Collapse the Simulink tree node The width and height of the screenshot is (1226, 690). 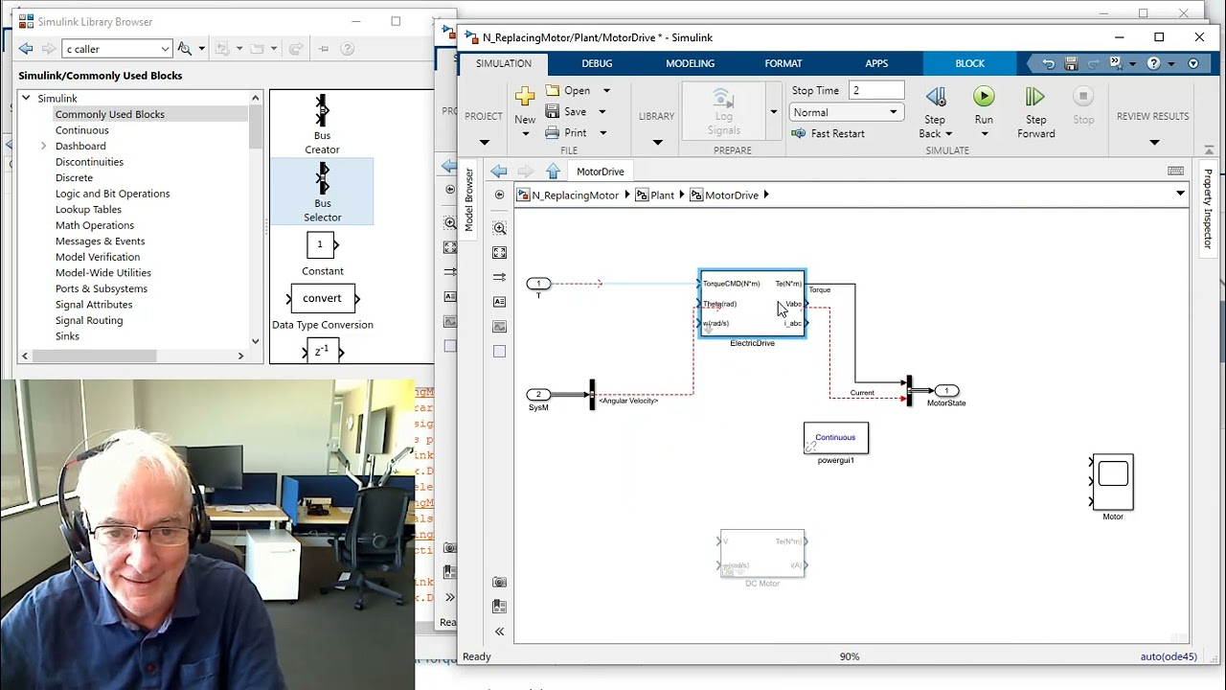click(x=27, y=98)
